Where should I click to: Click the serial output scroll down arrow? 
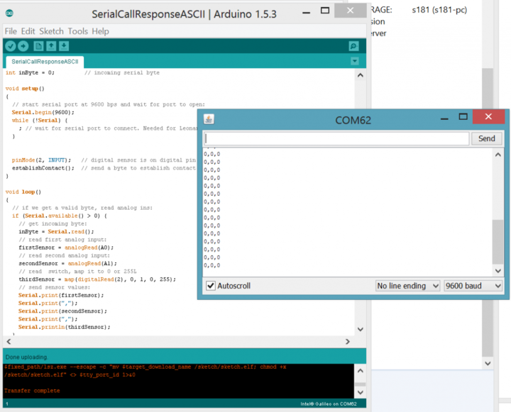tap(498, 271)
